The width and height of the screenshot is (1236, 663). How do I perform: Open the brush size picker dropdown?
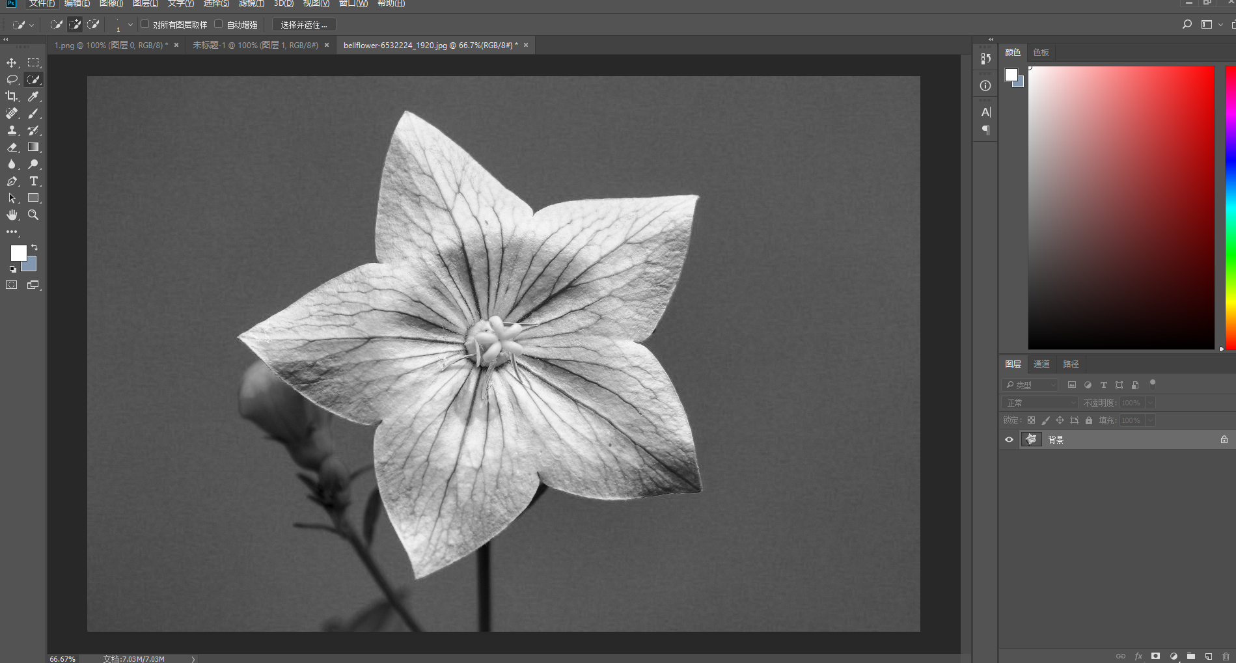[x=130, y=25]
